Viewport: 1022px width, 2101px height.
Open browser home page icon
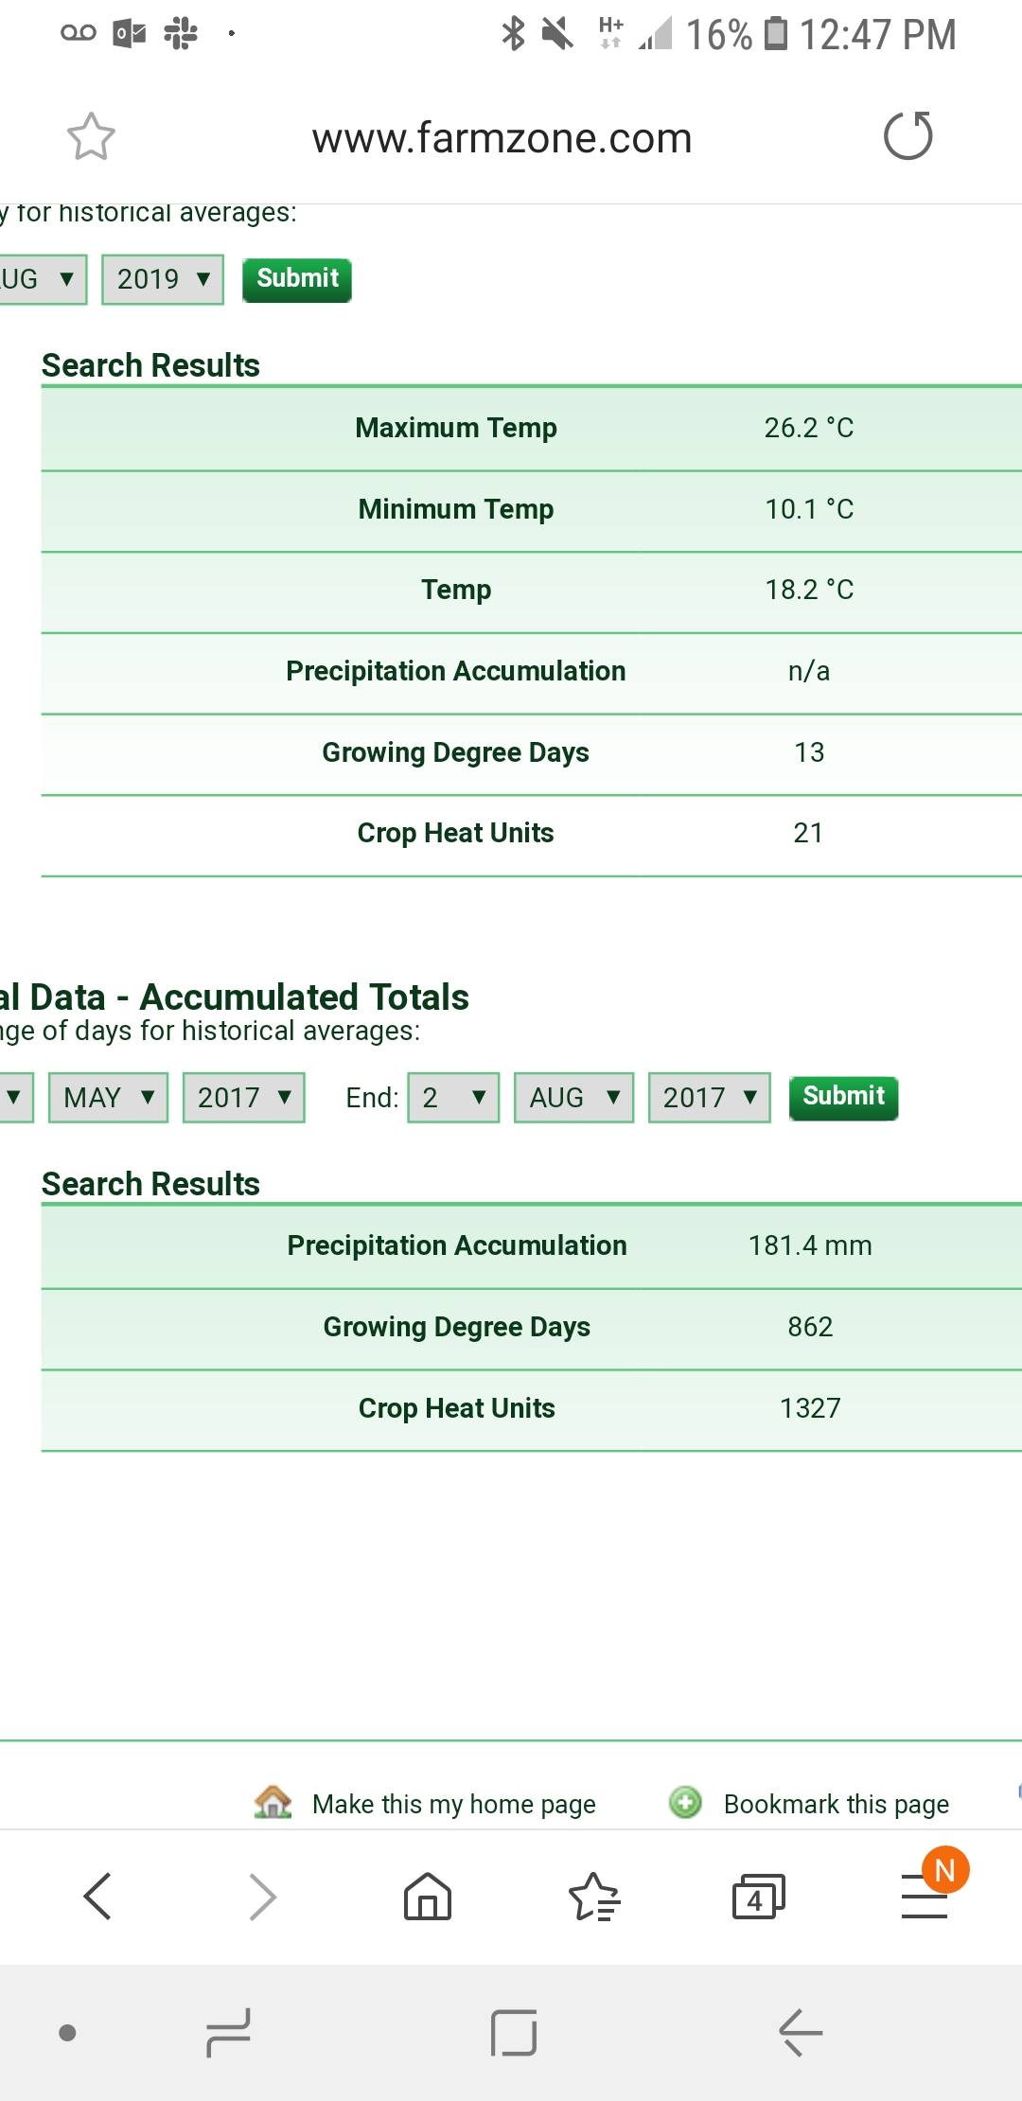coord(428,1896)
